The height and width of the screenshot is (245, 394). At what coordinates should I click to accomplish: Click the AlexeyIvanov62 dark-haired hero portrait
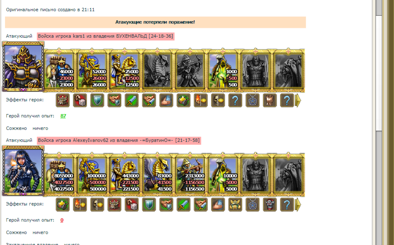(x=23, y=171)
